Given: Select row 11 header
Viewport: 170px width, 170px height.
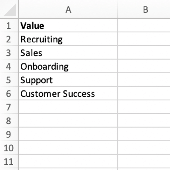Looking at the screenshot, I should (x=9, y=161).
